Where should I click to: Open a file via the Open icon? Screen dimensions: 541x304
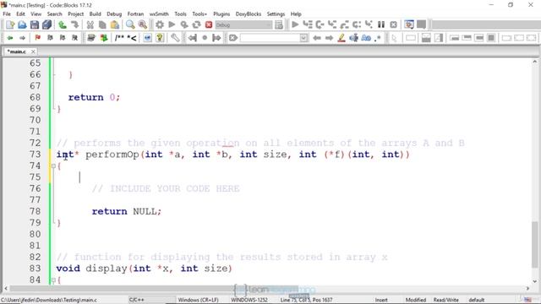point(22,24)
